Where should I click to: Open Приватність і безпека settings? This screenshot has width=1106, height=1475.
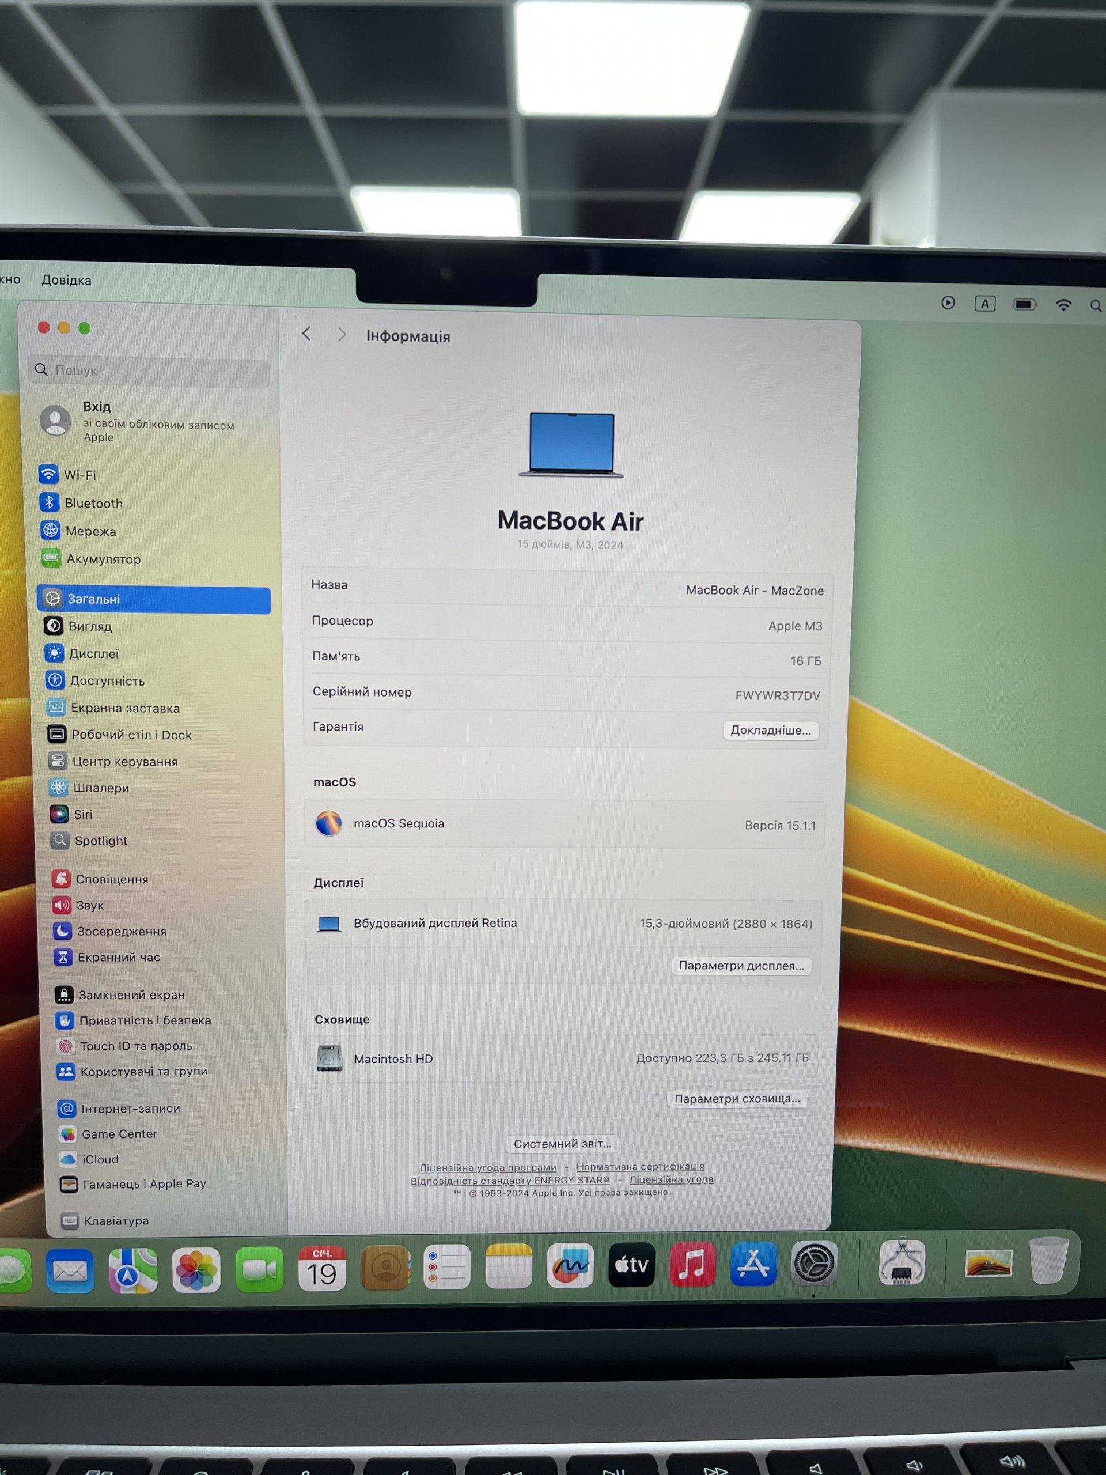tap(133, 1020)
